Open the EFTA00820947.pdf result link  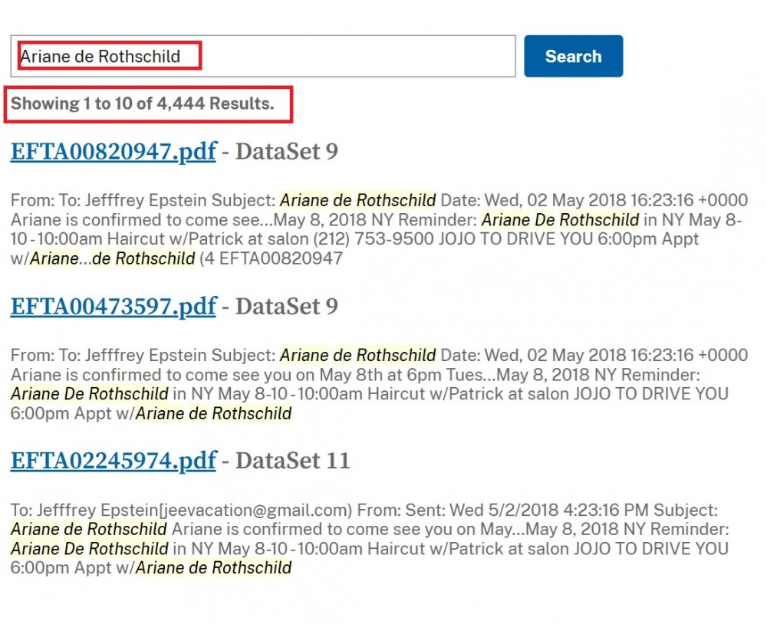pyautogui.click(x=113, y=151)
